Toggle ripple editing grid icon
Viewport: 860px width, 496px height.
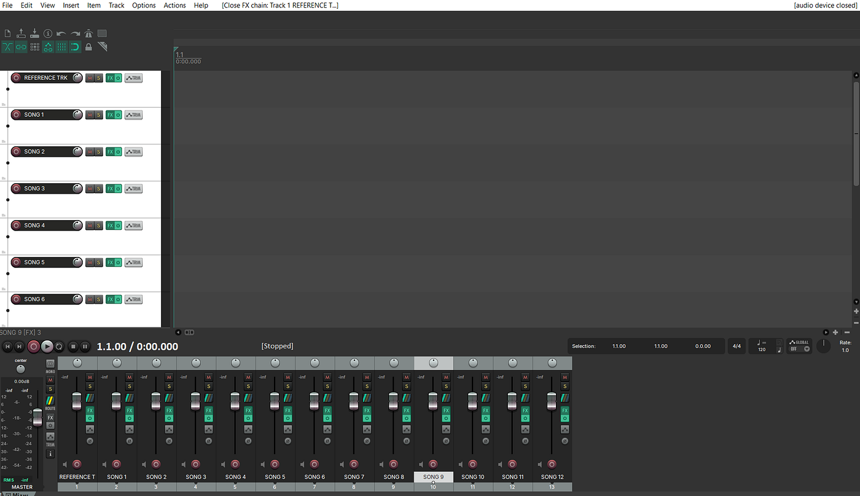pyautogui.click(x=34, y=47)
